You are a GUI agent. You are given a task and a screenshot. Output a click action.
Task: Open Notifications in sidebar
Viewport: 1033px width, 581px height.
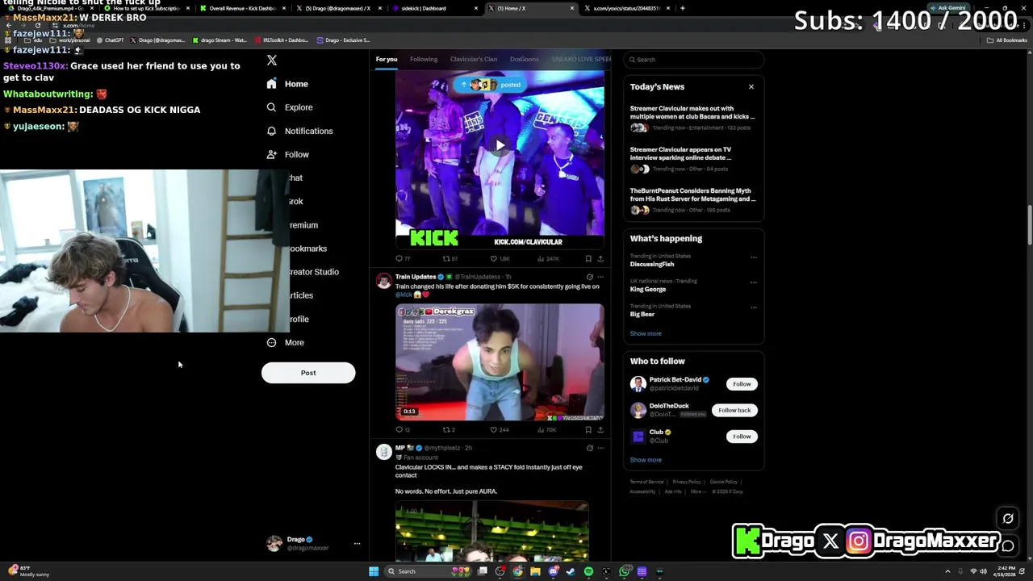coord(299,131)
